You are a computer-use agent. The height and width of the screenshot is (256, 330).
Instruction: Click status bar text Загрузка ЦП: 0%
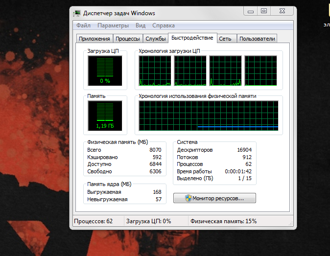click(148, 221)
